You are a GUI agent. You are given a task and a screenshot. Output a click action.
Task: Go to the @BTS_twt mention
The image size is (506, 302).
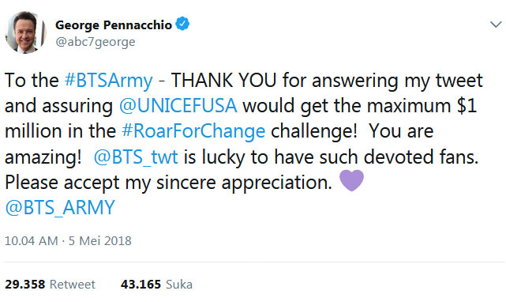tap(136, 157)
